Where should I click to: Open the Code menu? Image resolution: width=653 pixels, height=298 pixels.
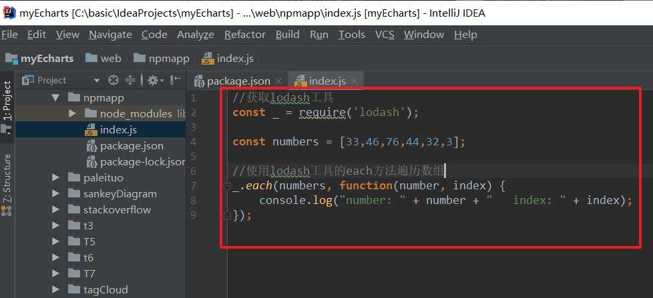click(154, 35)
